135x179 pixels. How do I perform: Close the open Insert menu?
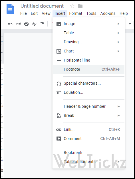coord(60,13)
